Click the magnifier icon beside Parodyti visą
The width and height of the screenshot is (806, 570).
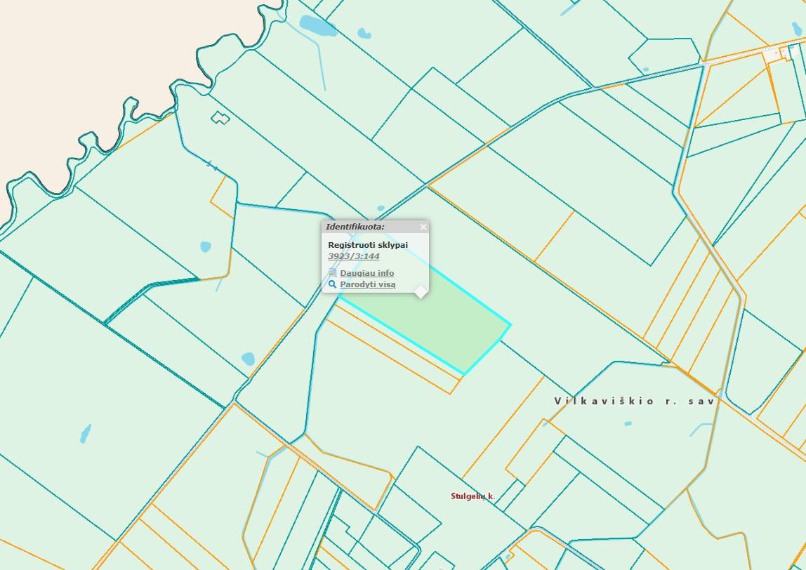point(333,284)
